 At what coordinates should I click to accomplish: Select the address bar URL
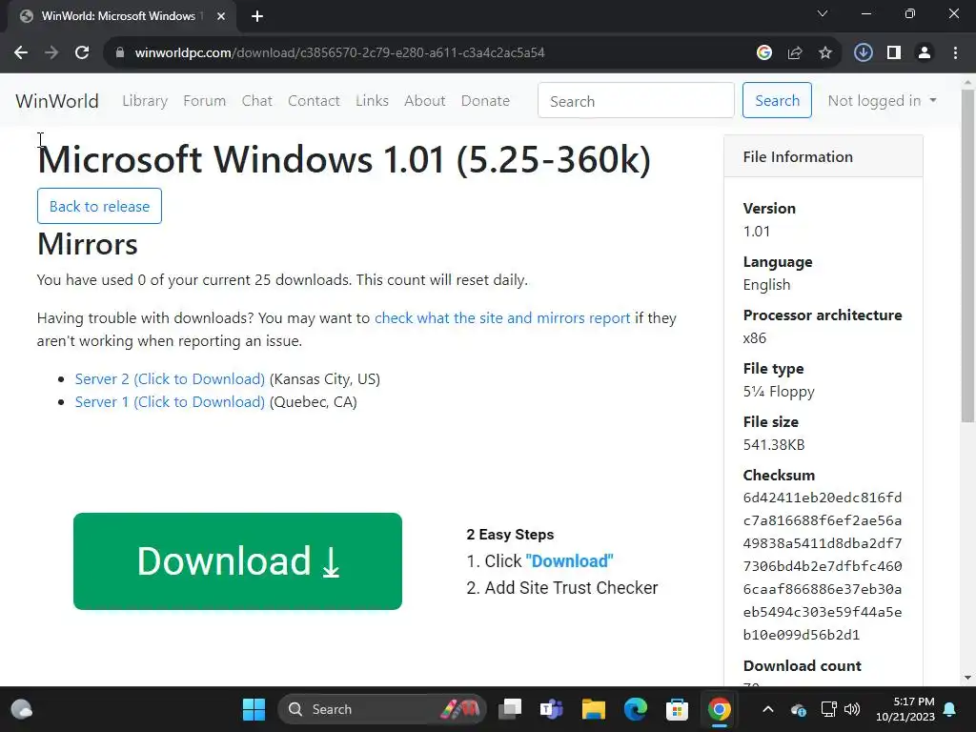pos(340,53)
